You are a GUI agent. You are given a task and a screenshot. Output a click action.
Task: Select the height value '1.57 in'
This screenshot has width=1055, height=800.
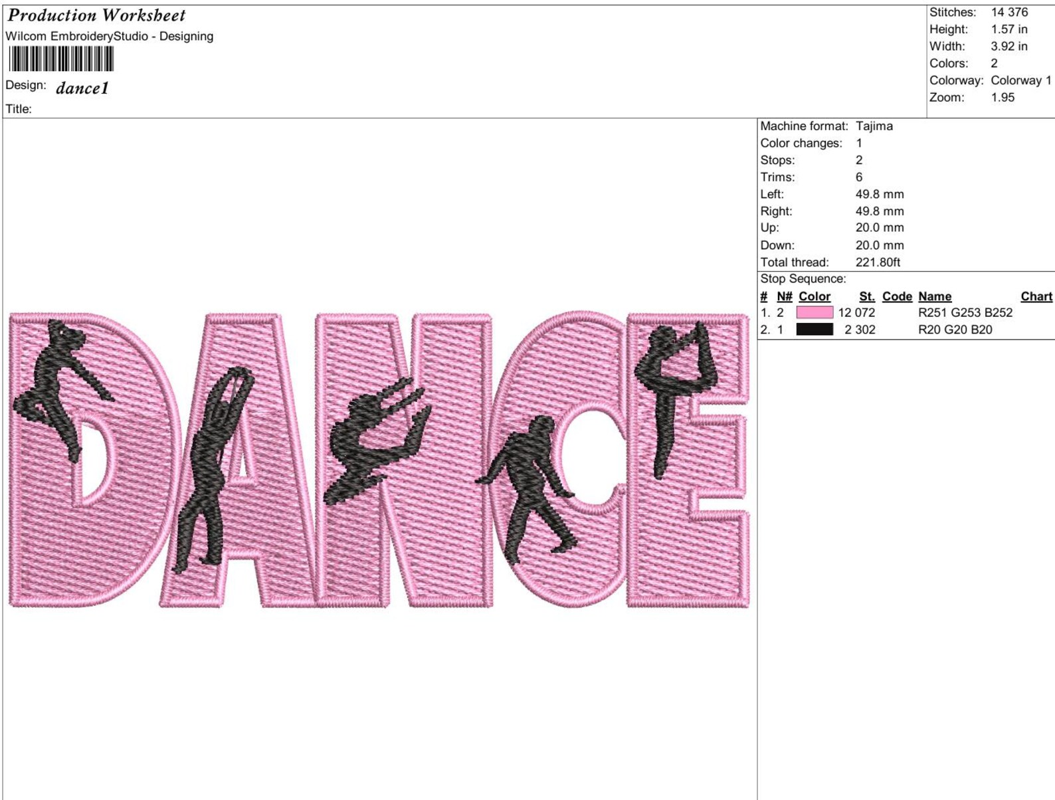click(x=1009, y=29)
